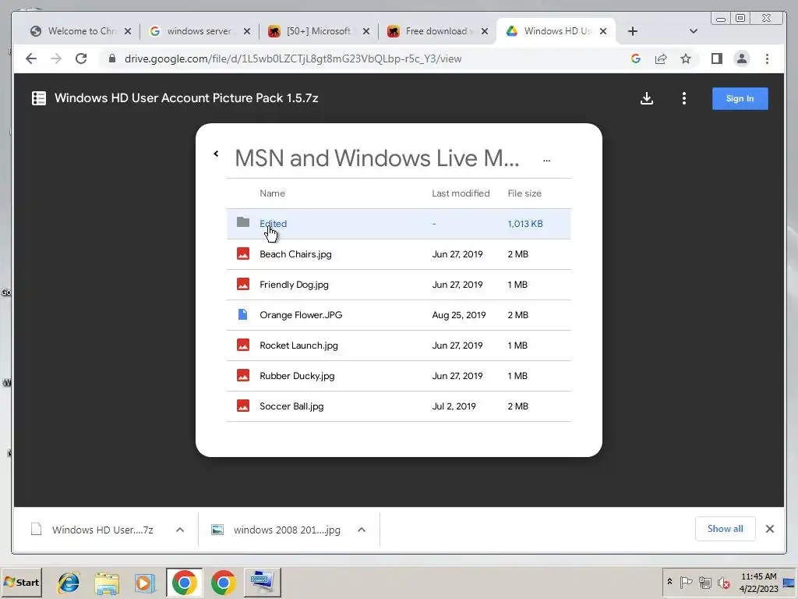Share this page via the share icon
The width and height of the screenshot is (798, 599).
click(661, 58)
